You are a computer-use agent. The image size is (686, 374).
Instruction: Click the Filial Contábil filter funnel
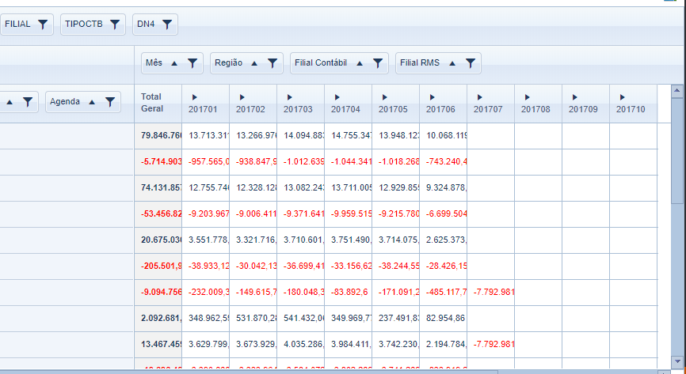tap(377, 63)
